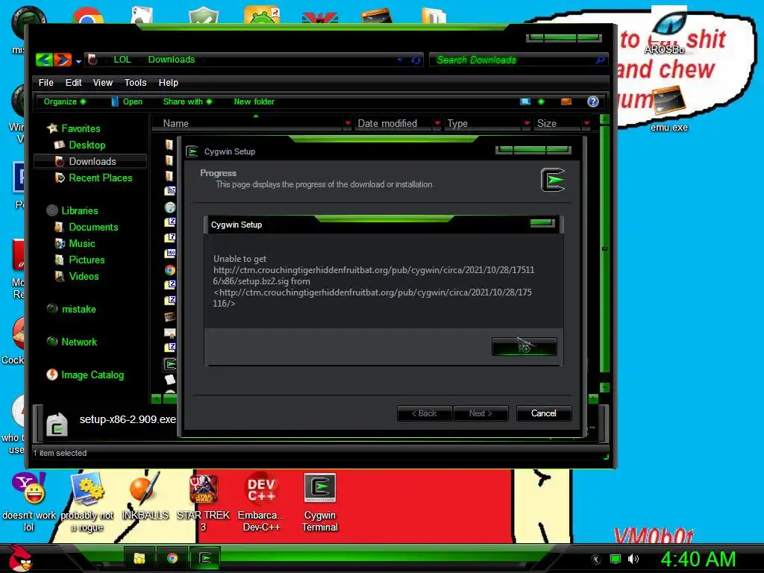Open the File menu

pyautogui.click(x=46, y=82)
